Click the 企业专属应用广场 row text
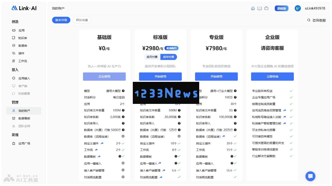This screenshot has width=332, height=186. coord(264,97)
